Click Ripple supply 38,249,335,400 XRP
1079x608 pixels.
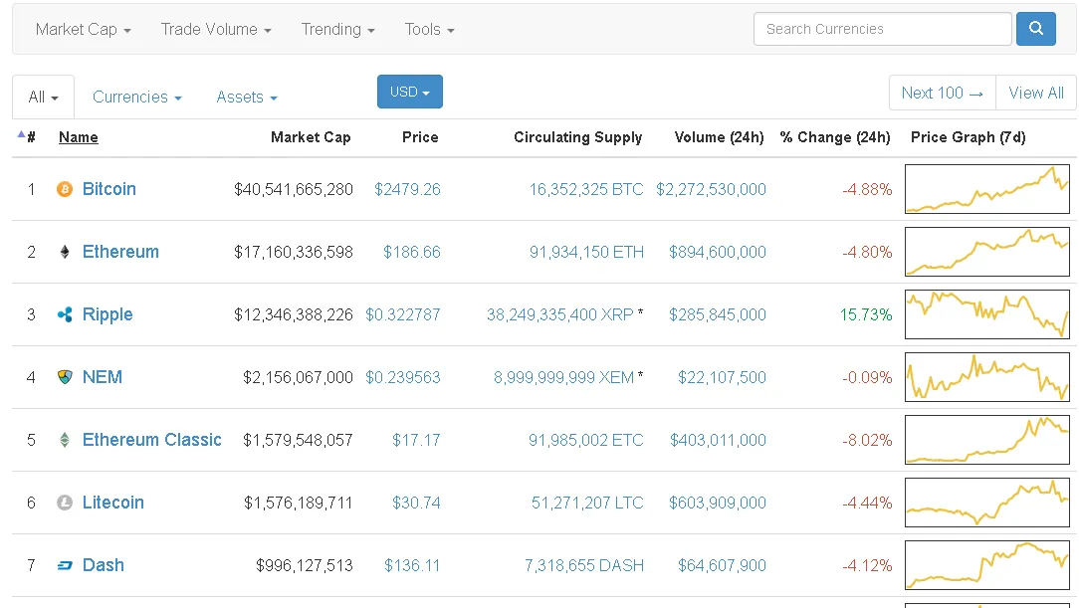[x=559, y=315]
